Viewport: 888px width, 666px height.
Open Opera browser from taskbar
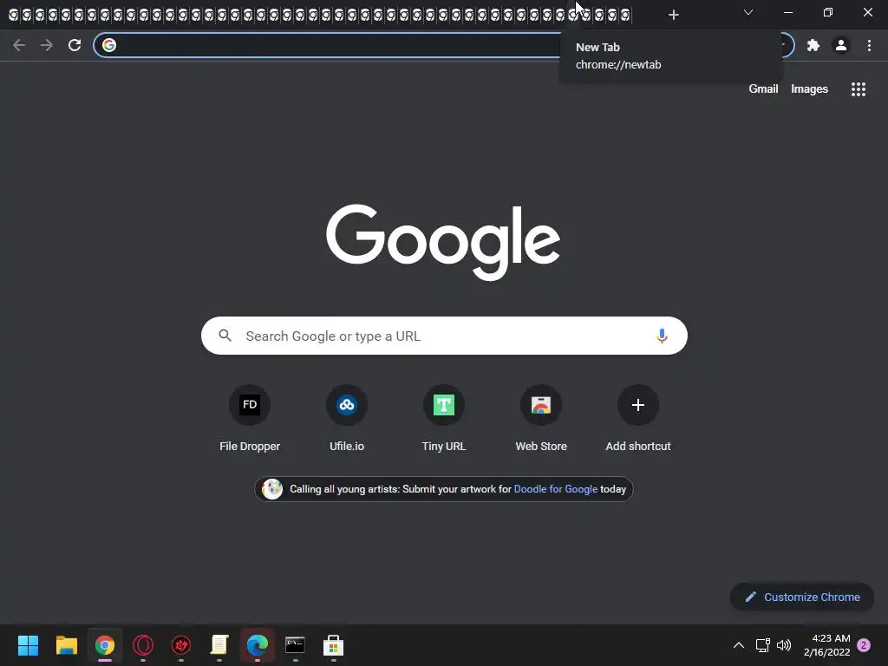coord(143,645)
